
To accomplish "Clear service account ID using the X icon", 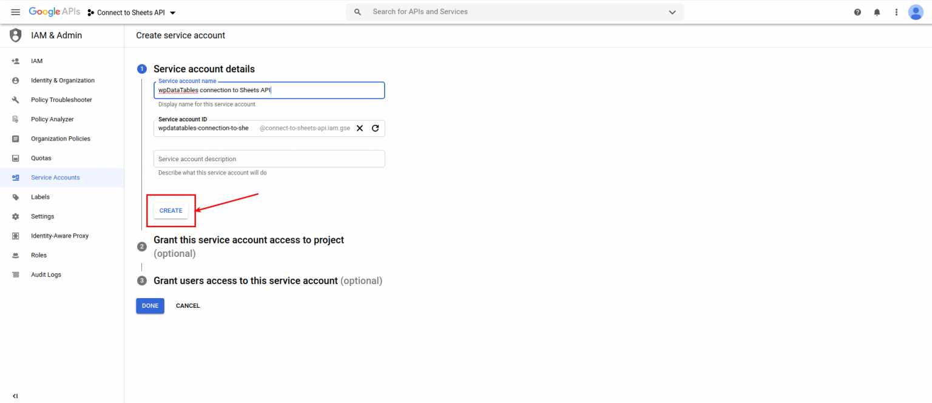I will [x=360, y=128].
